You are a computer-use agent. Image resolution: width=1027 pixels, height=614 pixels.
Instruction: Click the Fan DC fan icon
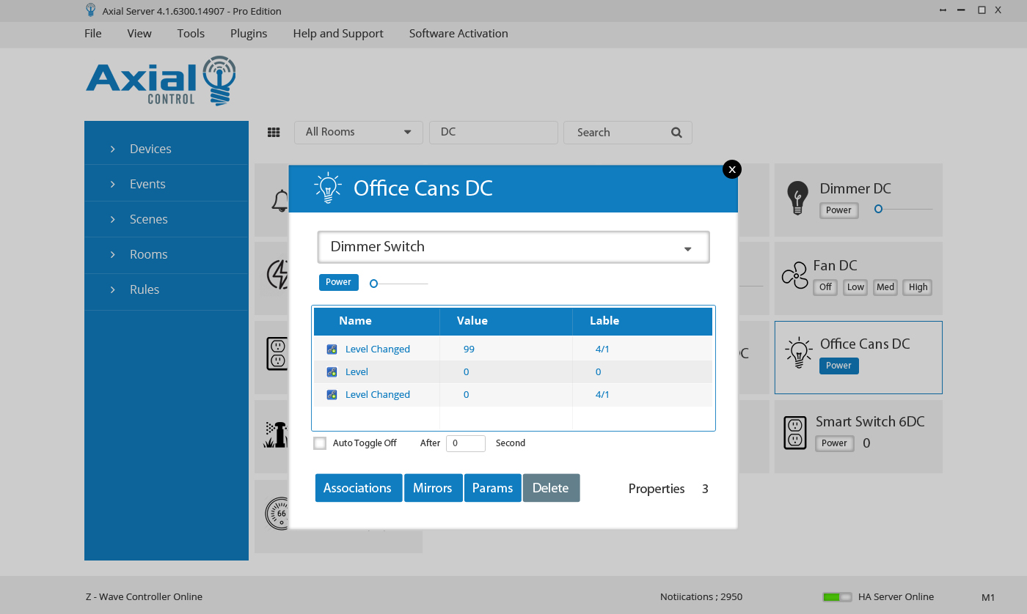click(794, 276)
